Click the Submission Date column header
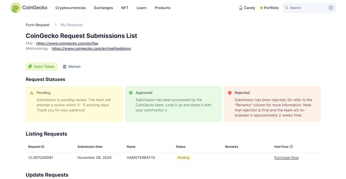 pos(90,147)
